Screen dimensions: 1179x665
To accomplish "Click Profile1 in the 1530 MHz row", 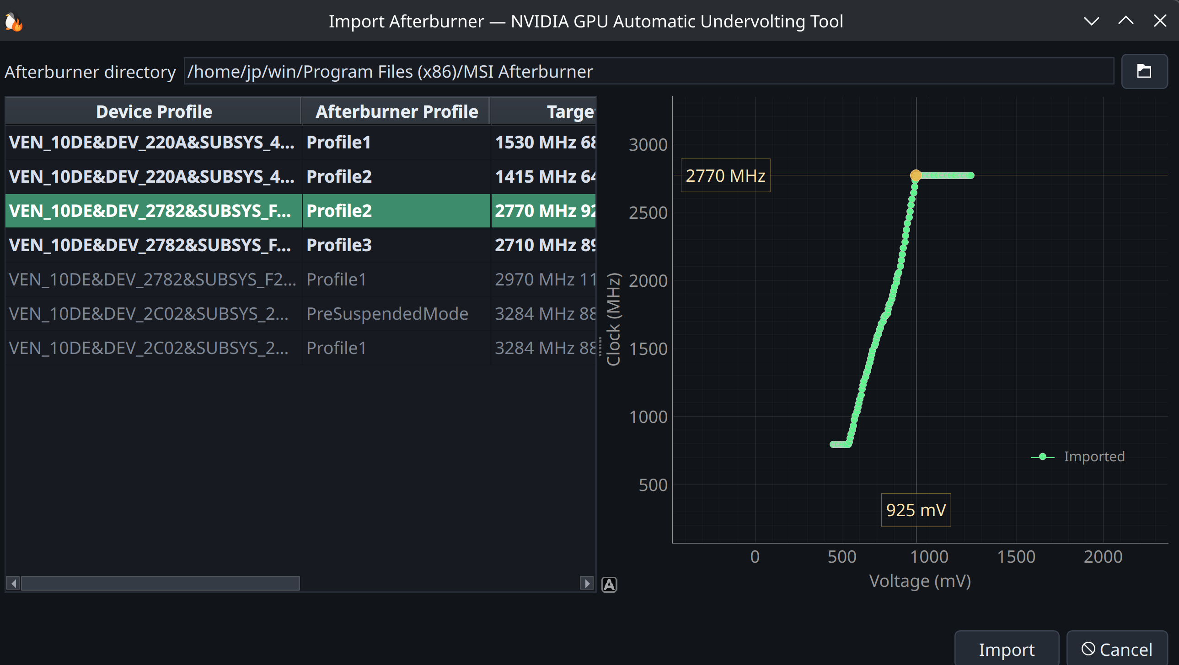I will pyautogui.click(x=397, y=142).
